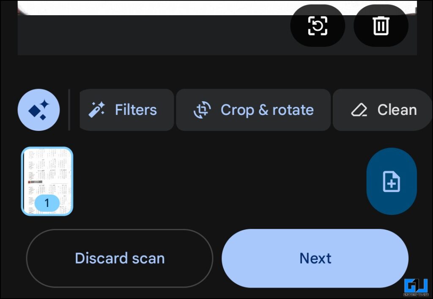Click the magic wand icon on Filters
This screenshot has height=299, width=433.
[x=97, y=109]
